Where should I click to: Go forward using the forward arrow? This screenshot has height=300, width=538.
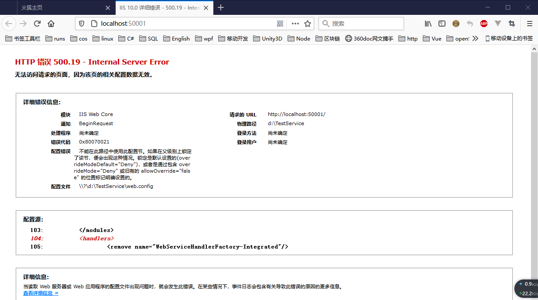pyautogui.click(x=23, y=24)
